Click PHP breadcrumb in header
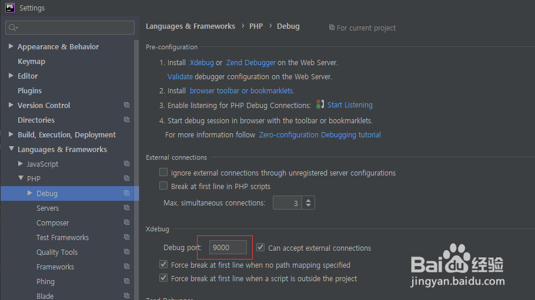535x300 pixels. tap(256, 26)
